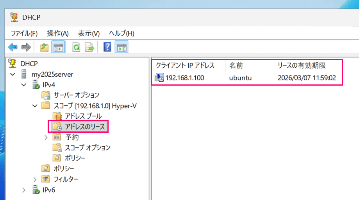Screen dimensions: 359x200
Task: Click the 予約 folder icon
Action: pos(57,137)
